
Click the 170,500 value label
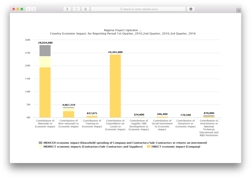click(185, 115)
